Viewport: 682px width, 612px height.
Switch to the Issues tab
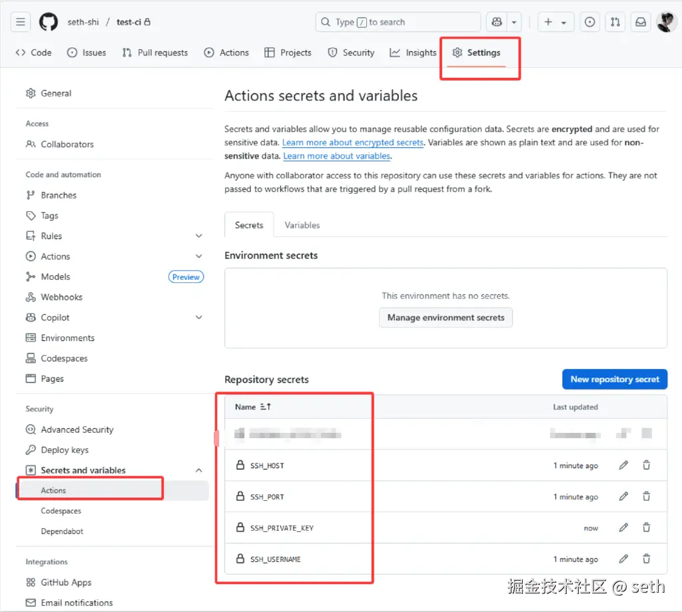(86, 53)
